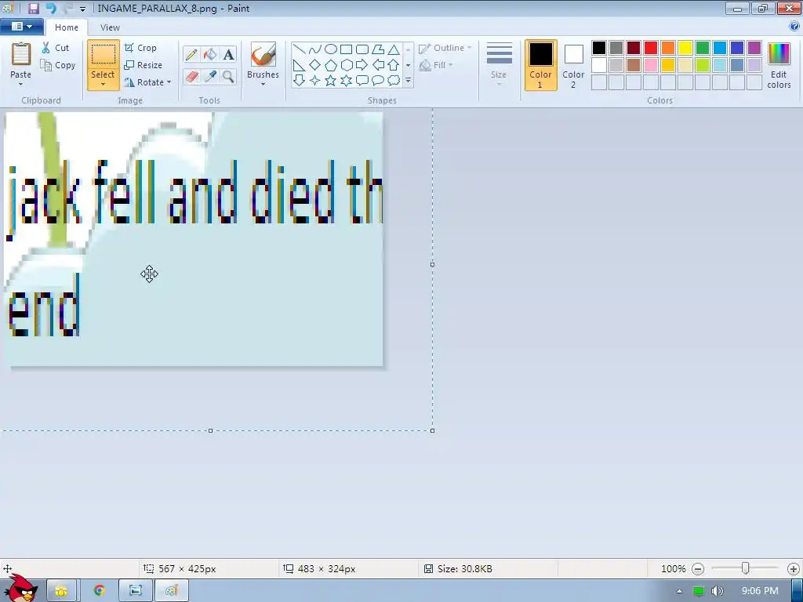
Task: Choose the Line shape
Action: pos(300,49)
